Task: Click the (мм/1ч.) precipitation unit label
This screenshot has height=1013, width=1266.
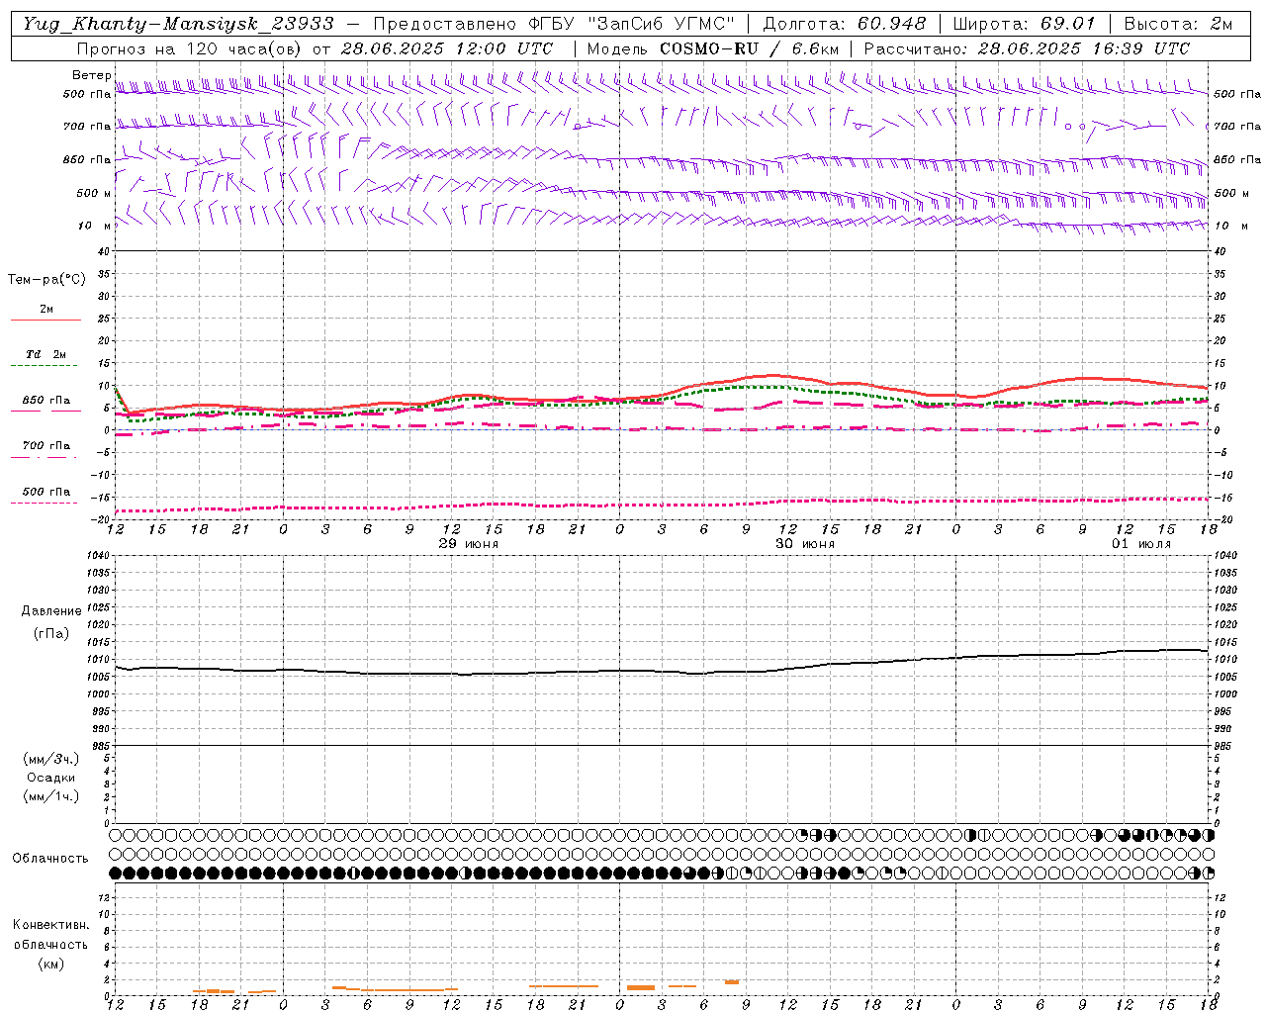Action: click(x=51, y=797)
